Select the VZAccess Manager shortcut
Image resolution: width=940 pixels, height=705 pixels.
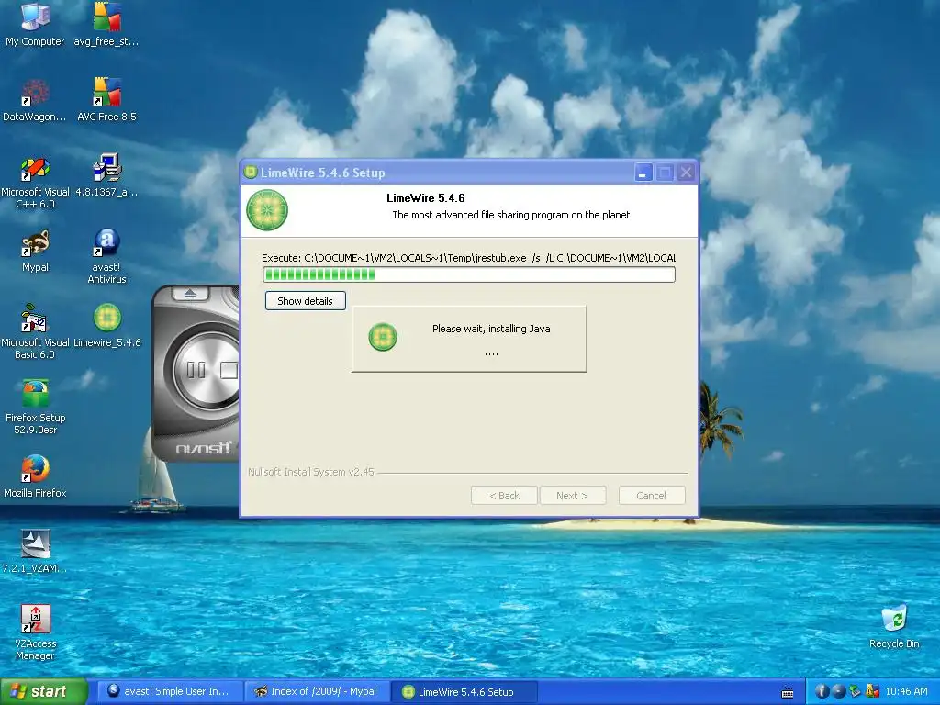(x=35, y=632)
